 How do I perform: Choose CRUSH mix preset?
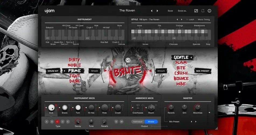181,73
